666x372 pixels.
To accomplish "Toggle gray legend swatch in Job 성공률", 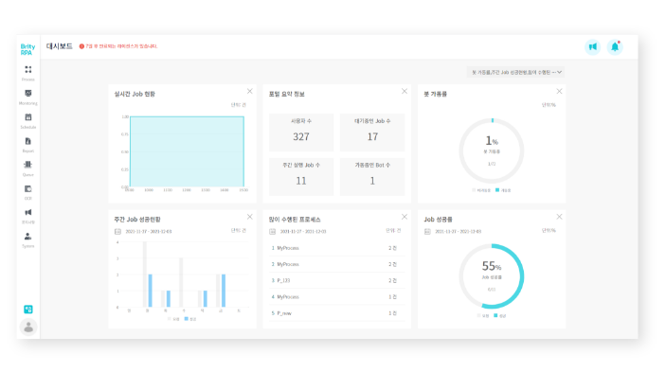I will [x=478, y=315].
